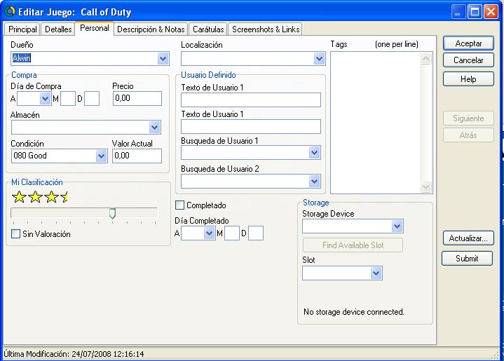Open the Día de Compra year dropdown
The image size is (504, 361).
[x=45, y=98]
